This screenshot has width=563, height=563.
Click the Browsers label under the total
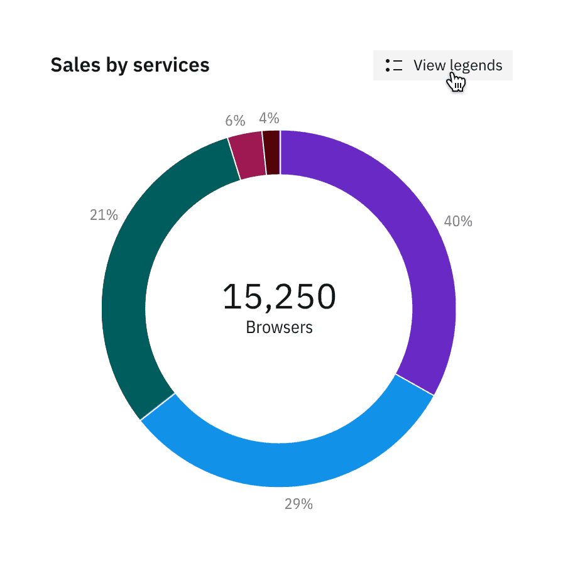[280, 327]
